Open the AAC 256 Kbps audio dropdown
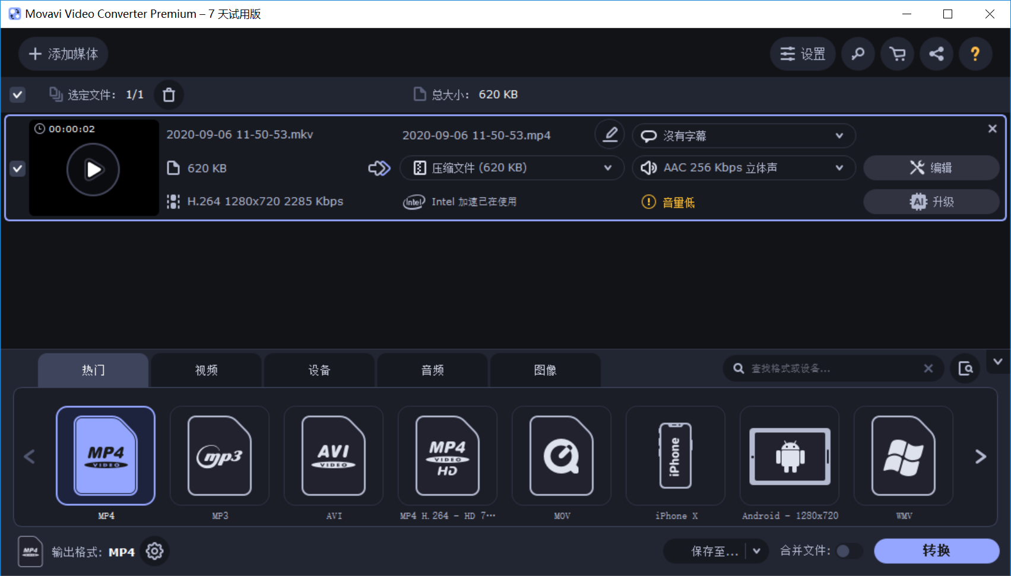1011x576 pixels. click(744, 168)
